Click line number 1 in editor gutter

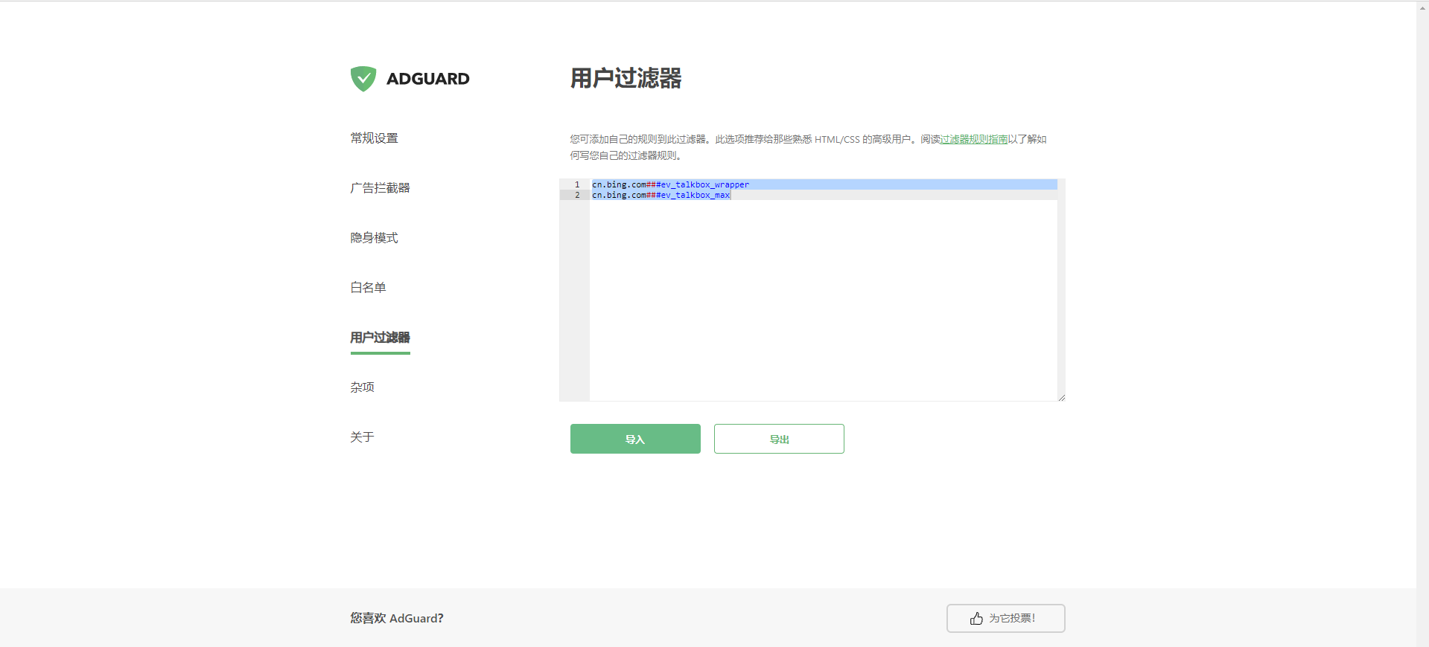577,184
